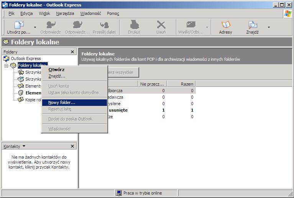
Task: Click the window resize grip corner
Action: (290, 193)
